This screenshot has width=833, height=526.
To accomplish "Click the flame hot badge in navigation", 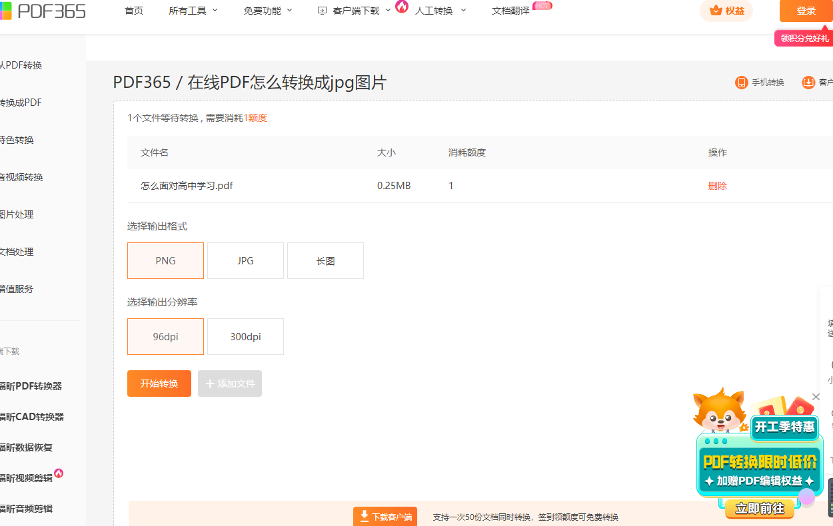I will [x=402, y=7].
